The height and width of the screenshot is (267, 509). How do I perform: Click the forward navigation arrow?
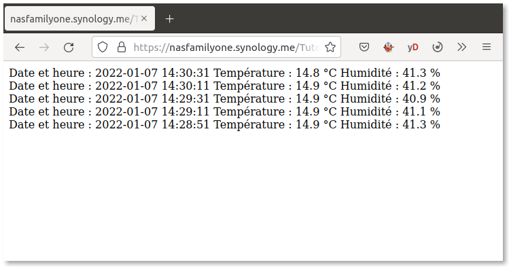[x=44, y=48]
